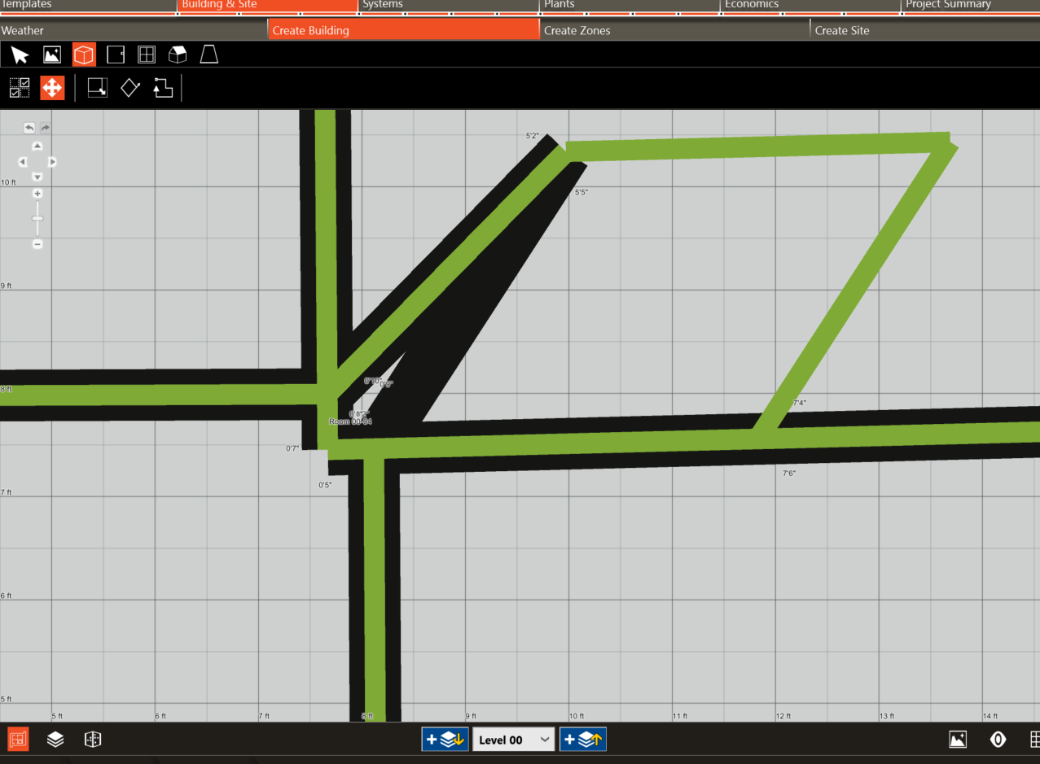
Task: Select the rotated diamond rectangle tool
Action: (x=130, y=88)
